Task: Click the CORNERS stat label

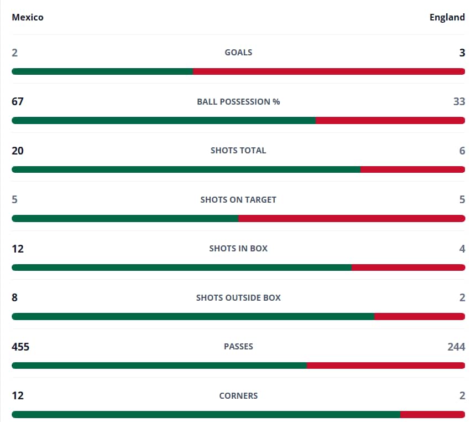Action: [238, 396]
